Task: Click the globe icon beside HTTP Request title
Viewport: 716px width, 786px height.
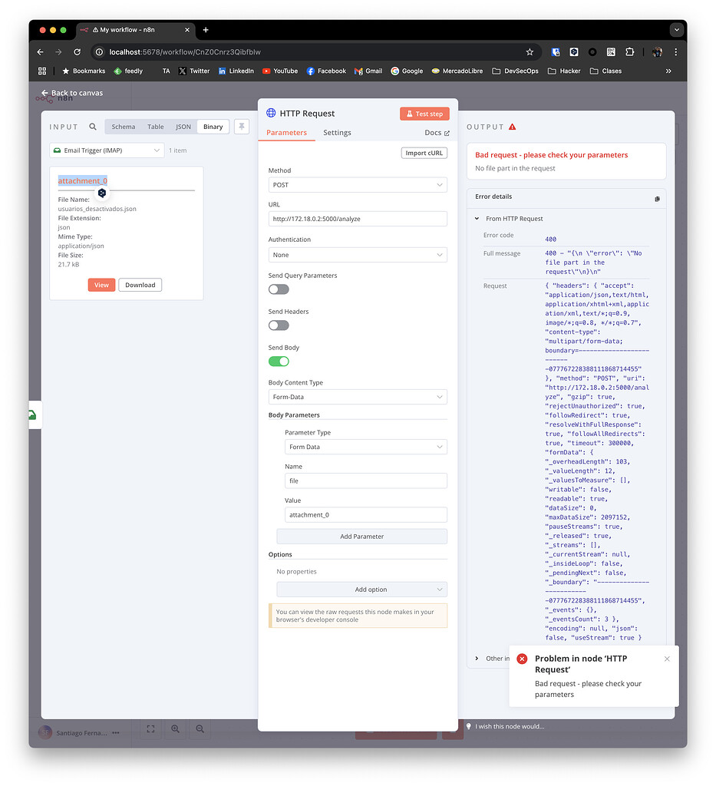Action: pos(271,113)
